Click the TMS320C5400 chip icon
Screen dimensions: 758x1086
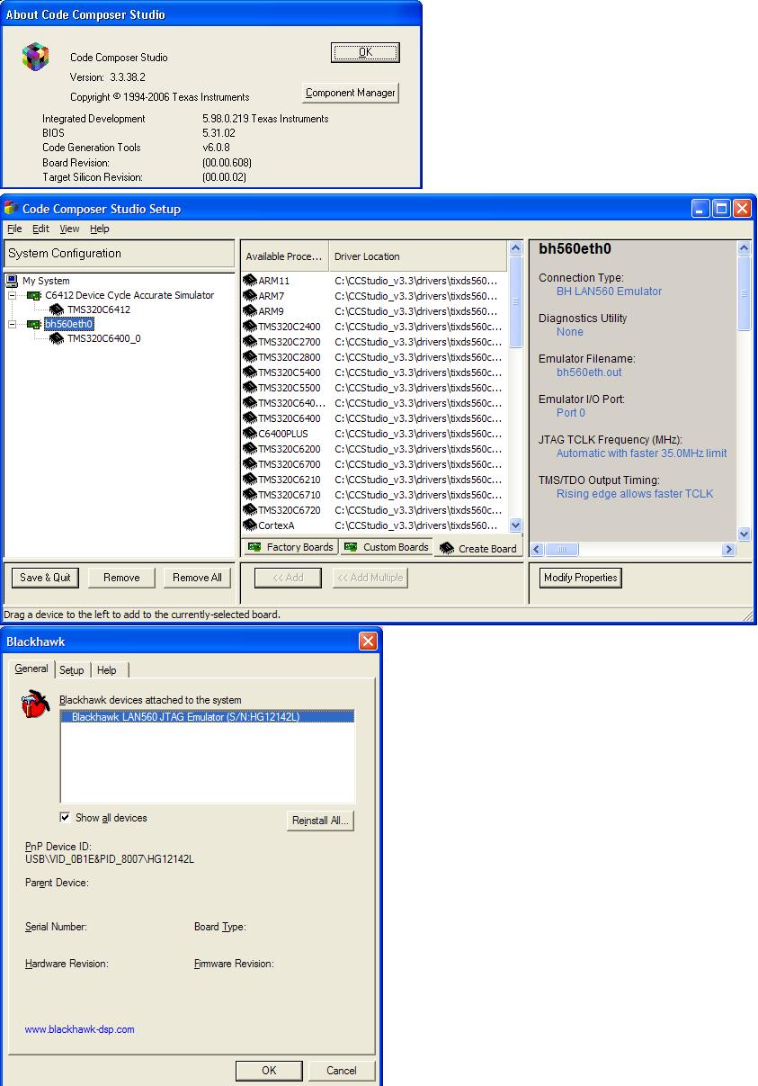pos(250,372)
